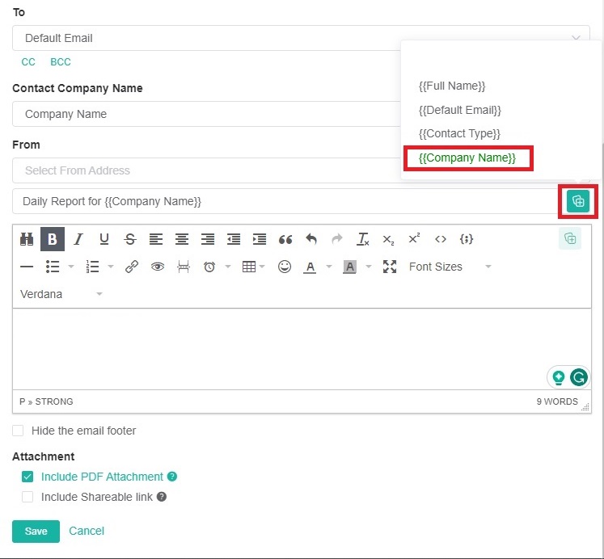
Task: Click the find and replace binoculars icon
Action: click(x=27, y=239)
